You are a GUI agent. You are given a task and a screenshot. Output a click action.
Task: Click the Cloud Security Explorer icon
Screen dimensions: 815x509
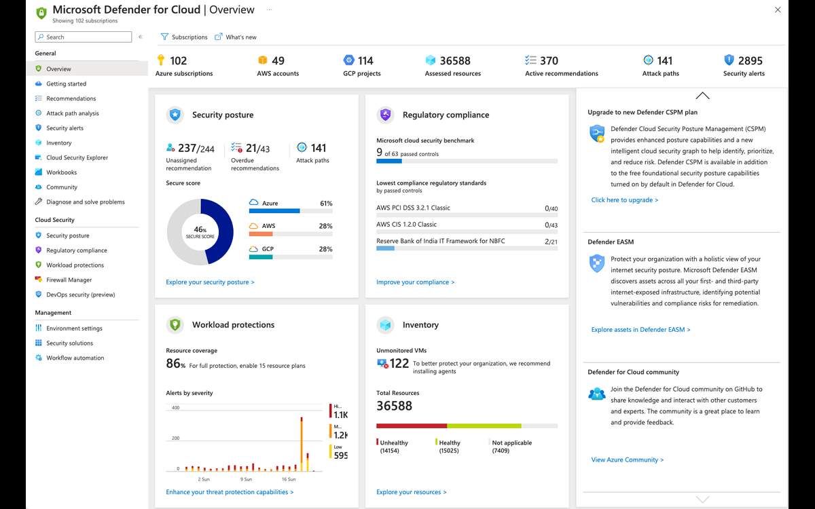tap(39, 157)
